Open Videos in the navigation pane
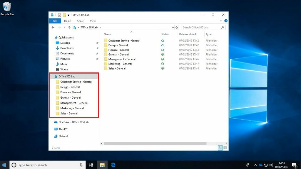The width and height of the screenshot is (301, 169). (64, 69)
